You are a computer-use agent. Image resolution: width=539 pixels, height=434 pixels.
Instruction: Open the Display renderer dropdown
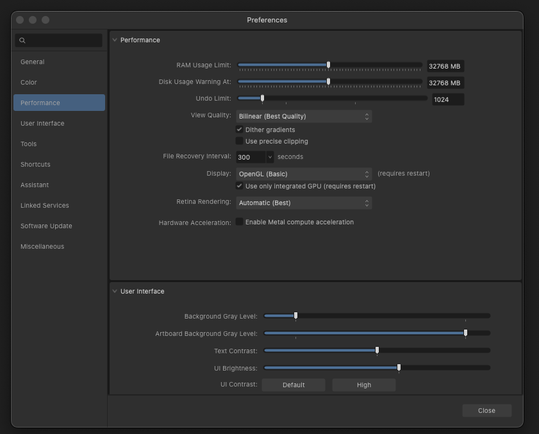tap(304, 174)
